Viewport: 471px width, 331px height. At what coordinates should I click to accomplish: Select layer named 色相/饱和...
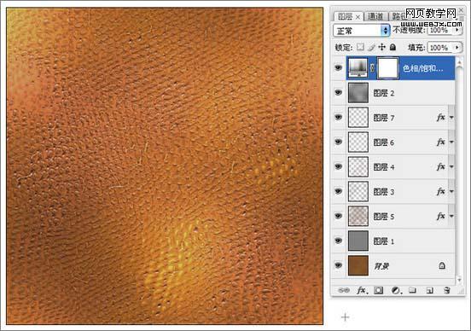(x=422, y=68)
